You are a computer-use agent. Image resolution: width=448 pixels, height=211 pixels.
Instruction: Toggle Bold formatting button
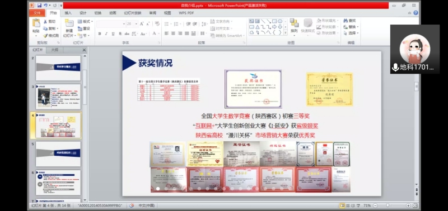coord(100,33)
